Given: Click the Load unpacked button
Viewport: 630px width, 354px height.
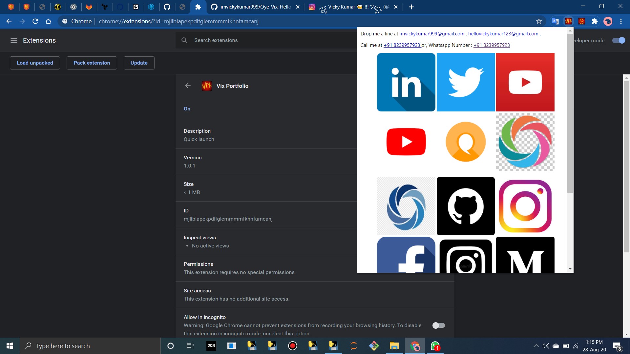Looking at the screenshot, I should tap(35, 63).
